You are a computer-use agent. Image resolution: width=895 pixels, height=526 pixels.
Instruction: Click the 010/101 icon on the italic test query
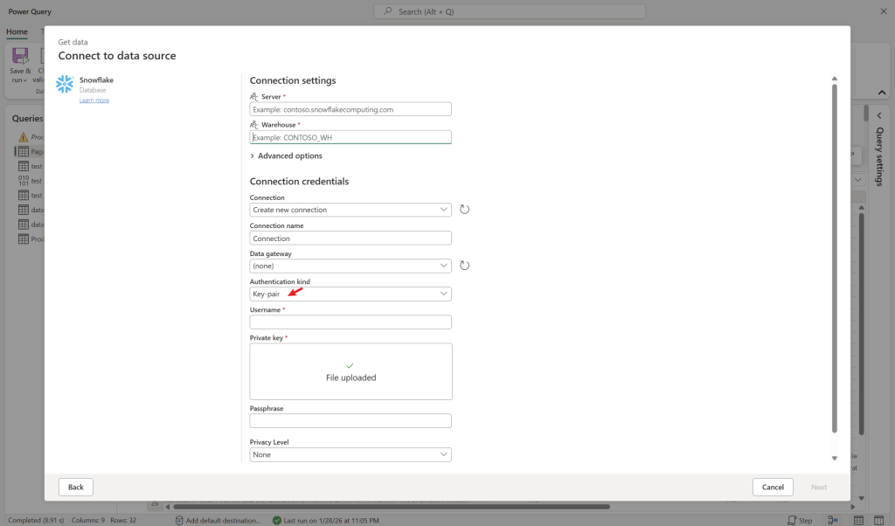pyautogui.click(x=23, y=181)
